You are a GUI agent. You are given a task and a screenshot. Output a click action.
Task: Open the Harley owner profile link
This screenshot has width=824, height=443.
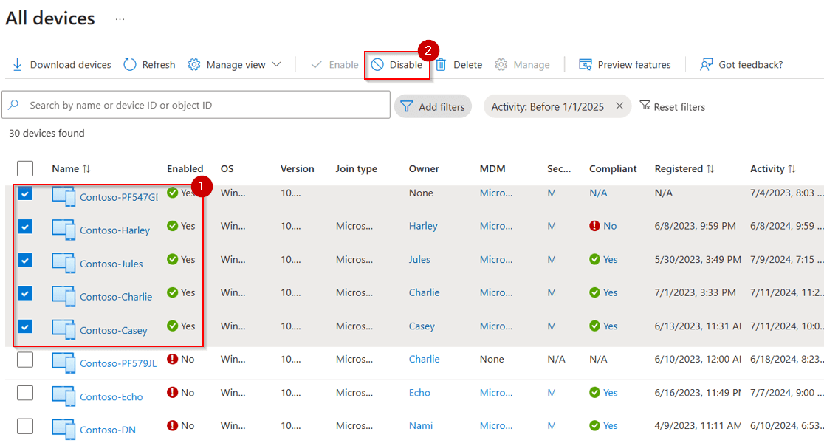click(x=422, y=226)
